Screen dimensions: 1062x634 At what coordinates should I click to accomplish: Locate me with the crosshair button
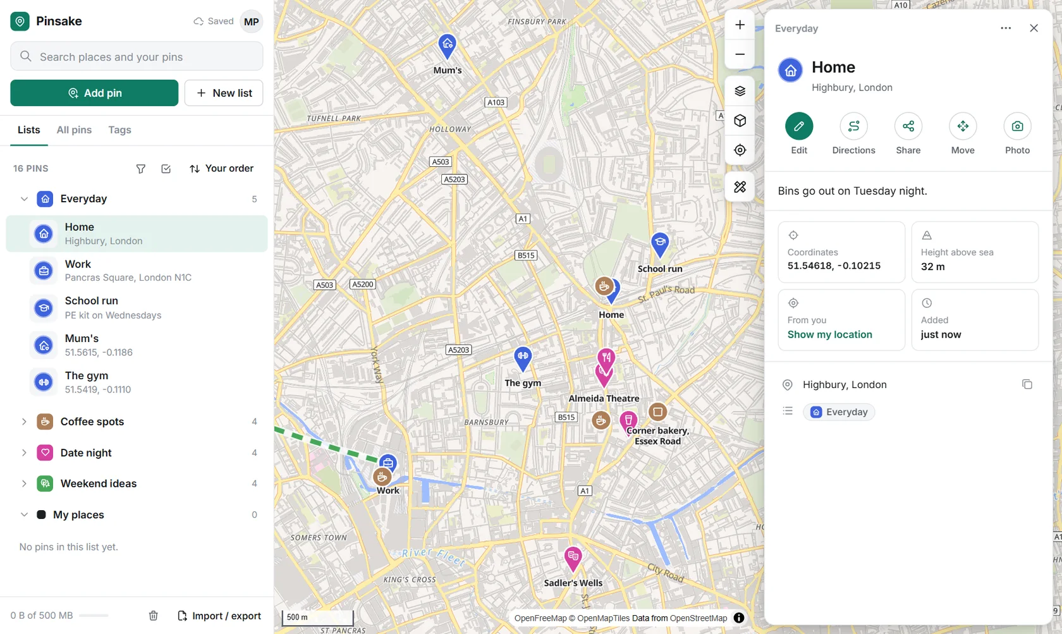pos(740,150)
